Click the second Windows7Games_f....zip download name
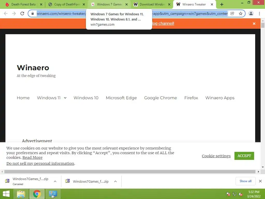 91,182
